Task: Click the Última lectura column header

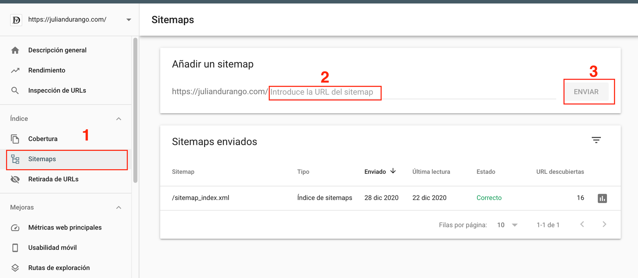Action: (431, 172)
